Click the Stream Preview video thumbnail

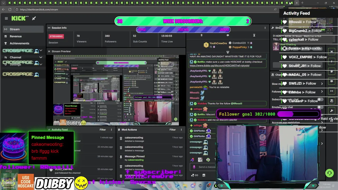point(116,90)
